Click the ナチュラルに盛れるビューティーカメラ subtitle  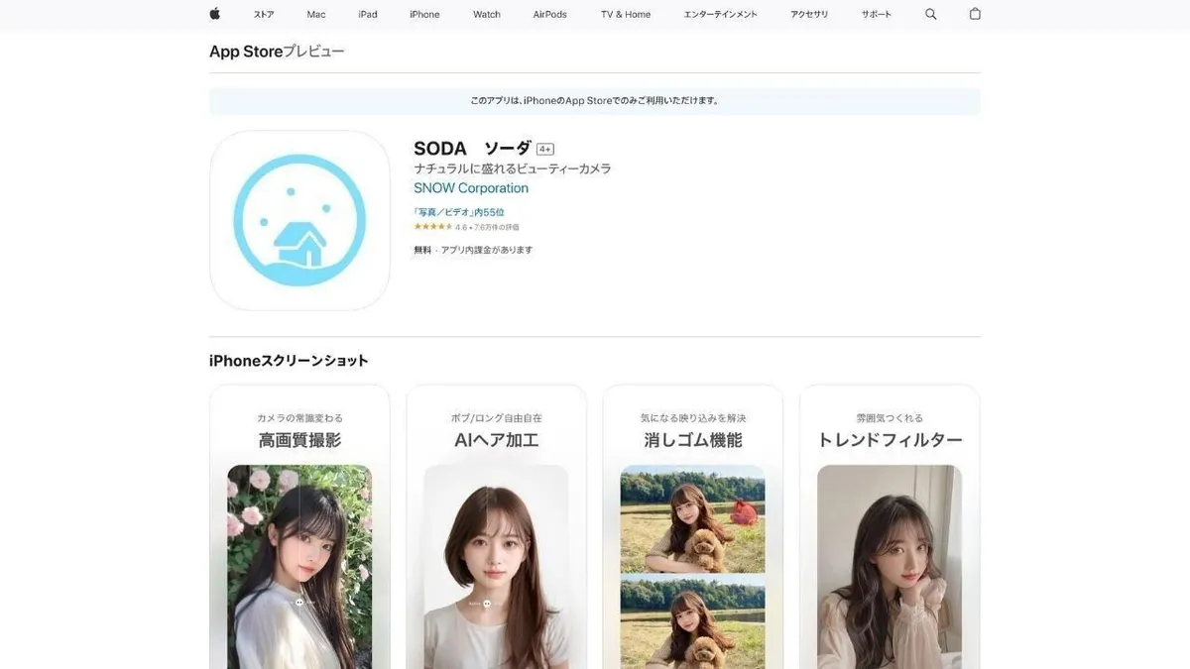pyautogui.click(x=513, y=168)
